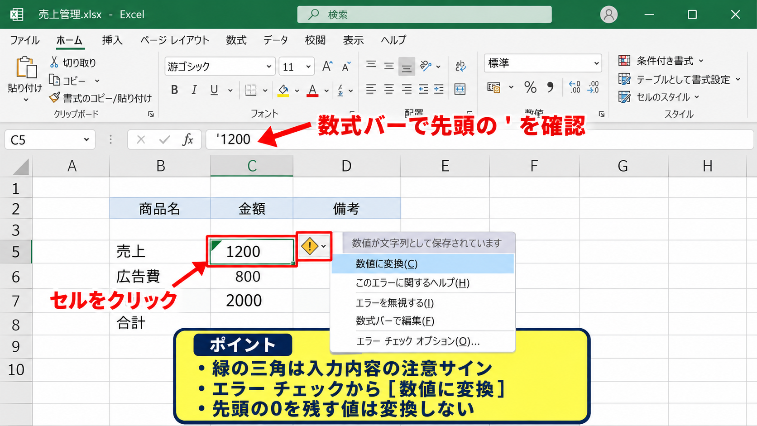This screenshot has height=426, width=757.
Task: Click the Increase Decimal icon
Action: coord(575,87)
